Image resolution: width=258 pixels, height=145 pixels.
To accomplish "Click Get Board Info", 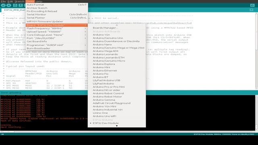I will point(56,41).
